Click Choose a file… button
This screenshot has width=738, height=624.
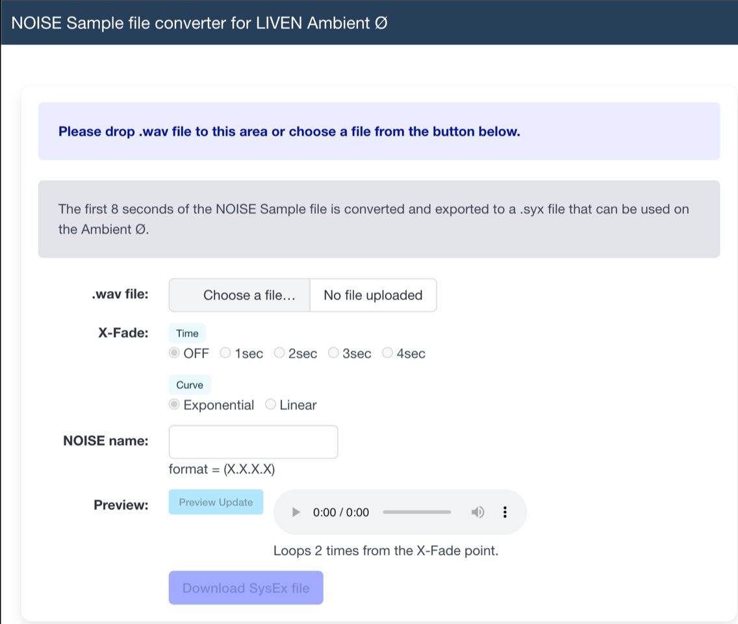[x=239, y=295]
